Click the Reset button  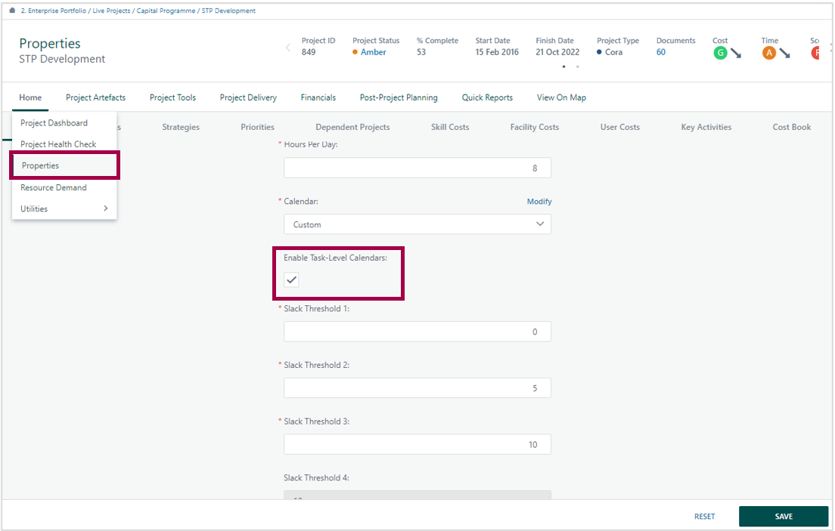pos(705,517)
